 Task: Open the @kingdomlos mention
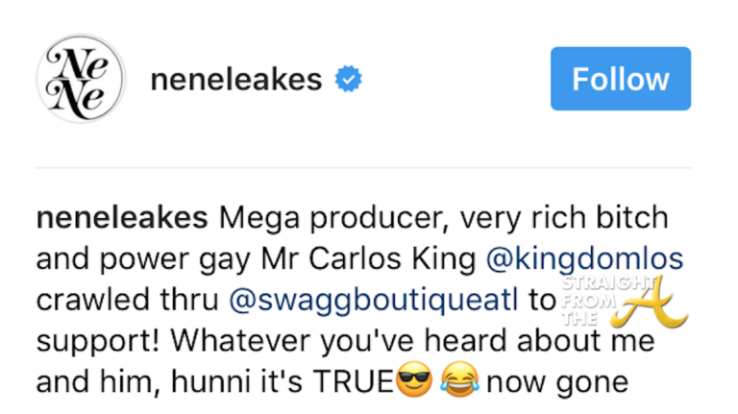coord(564,260)
